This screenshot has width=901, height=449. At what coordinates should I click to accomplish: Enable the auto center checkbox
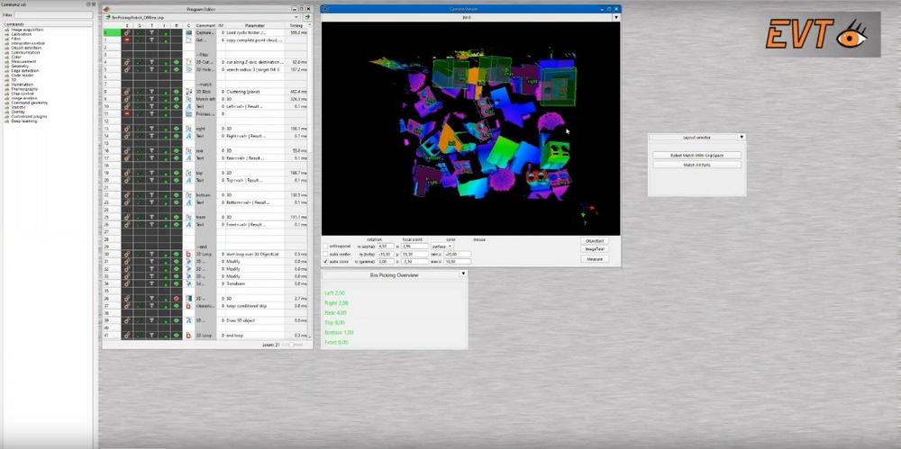pyautogui.click(x=325, y=253)
